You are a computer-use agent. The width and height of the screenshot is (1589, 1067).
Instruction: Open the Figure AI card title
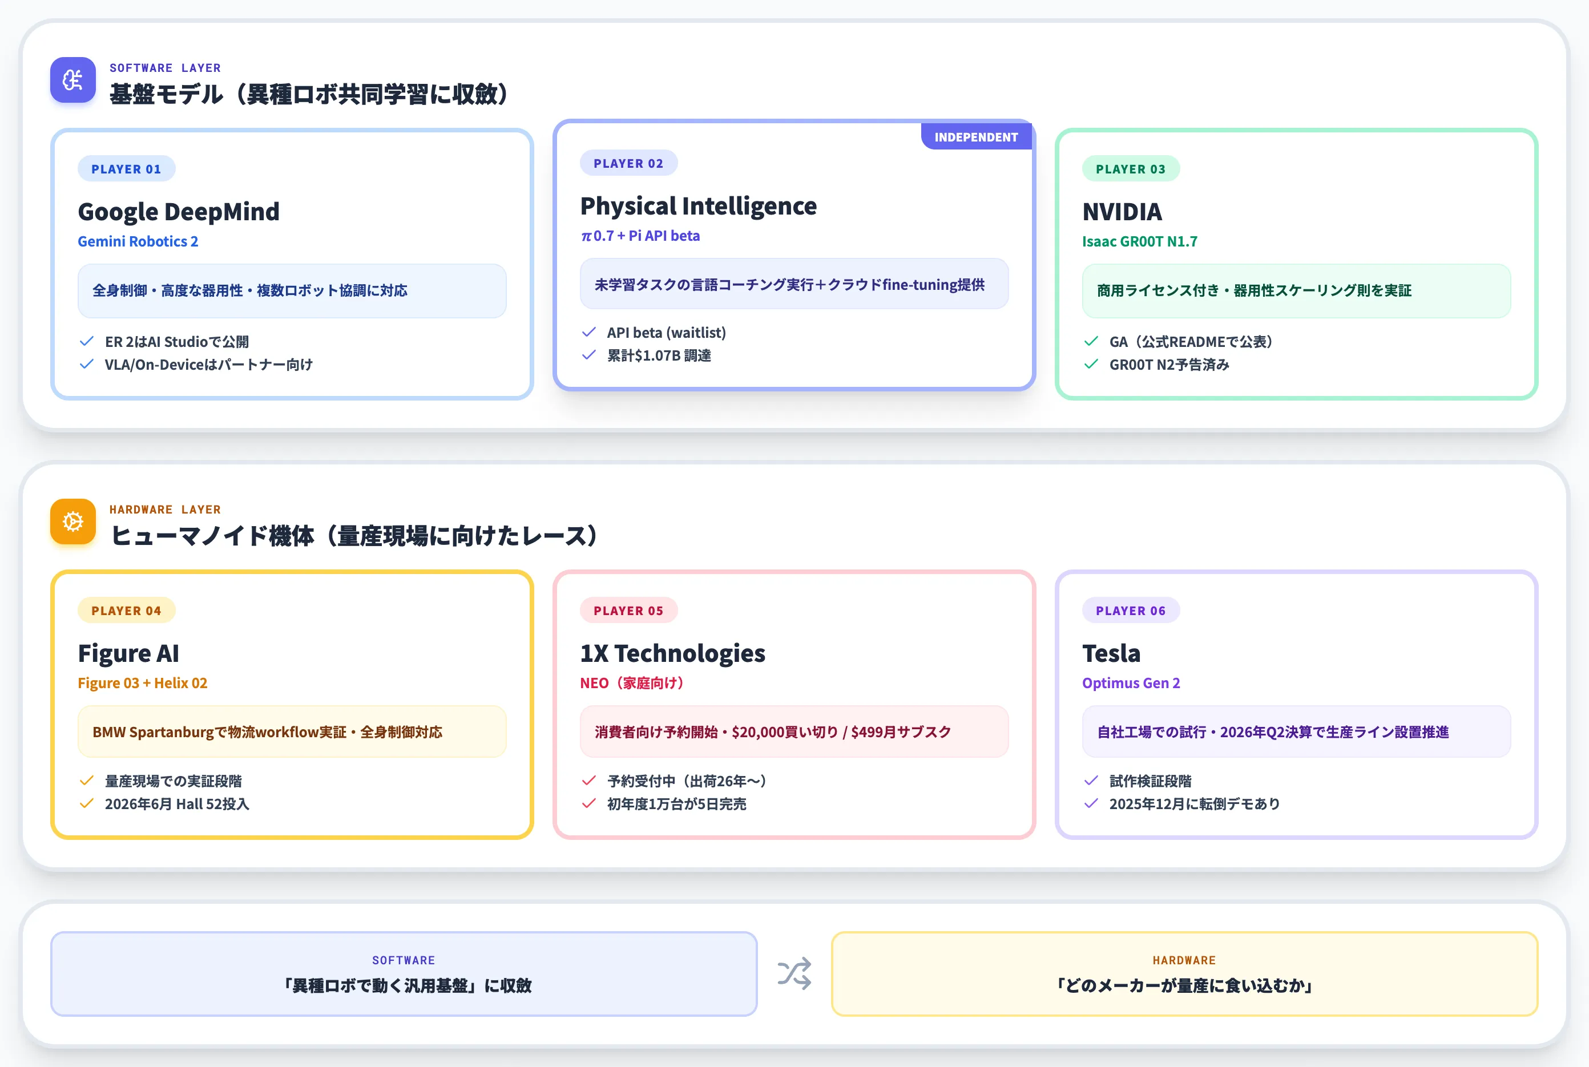[x=128, y=653]
